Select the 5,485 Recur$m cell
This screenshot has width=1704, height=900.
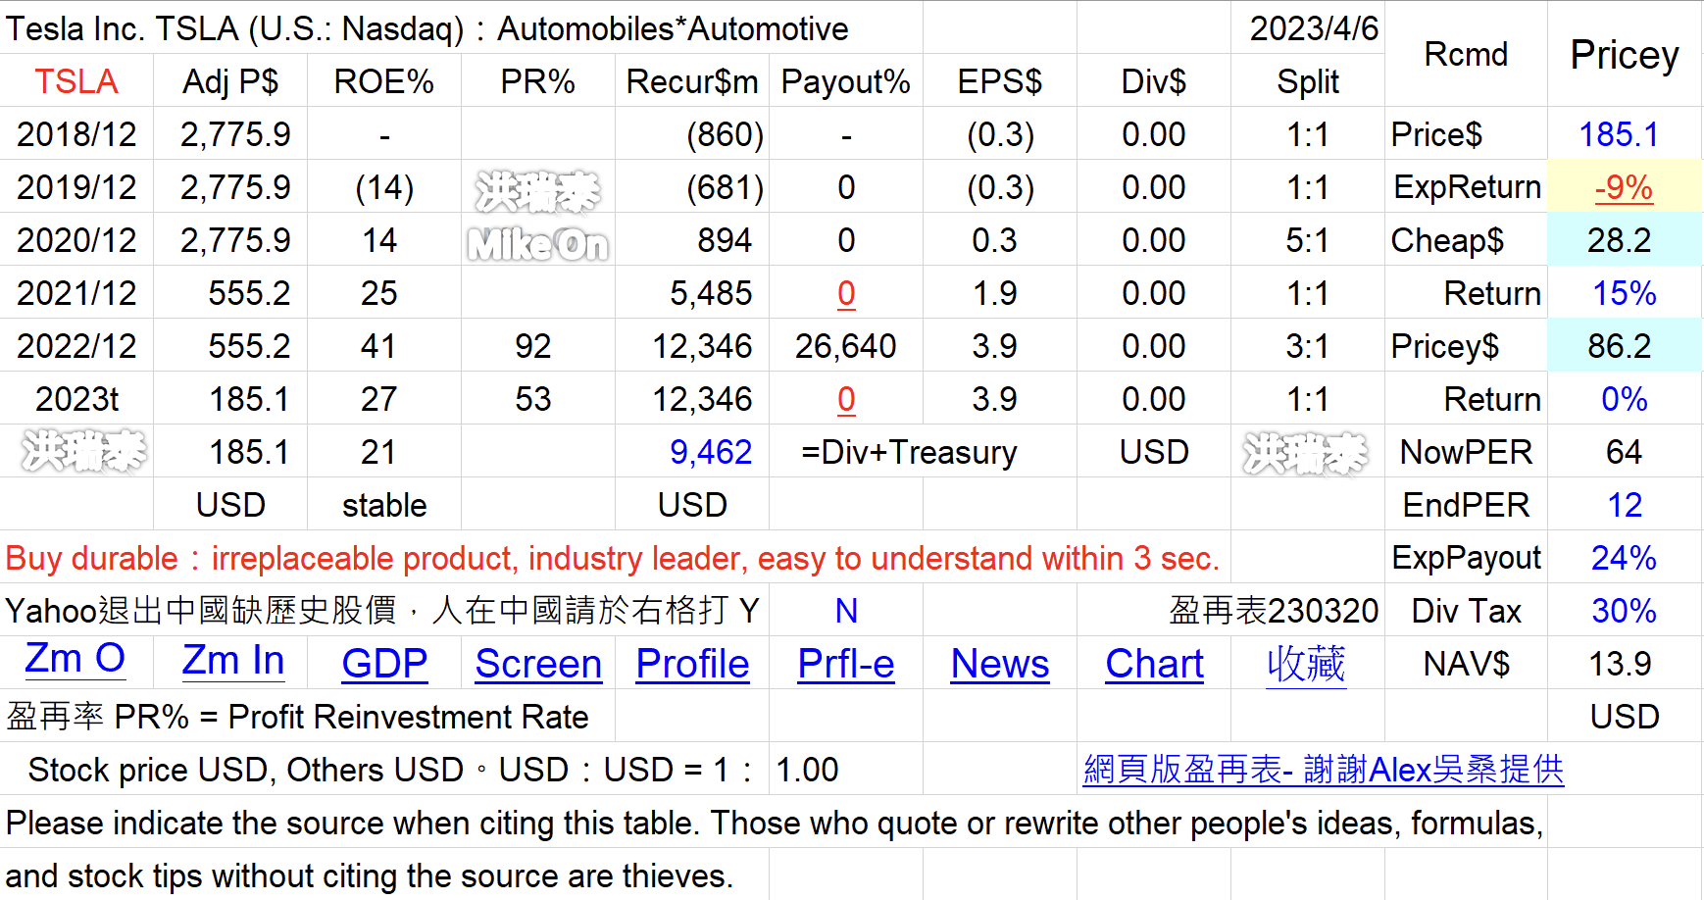point(692,293)
